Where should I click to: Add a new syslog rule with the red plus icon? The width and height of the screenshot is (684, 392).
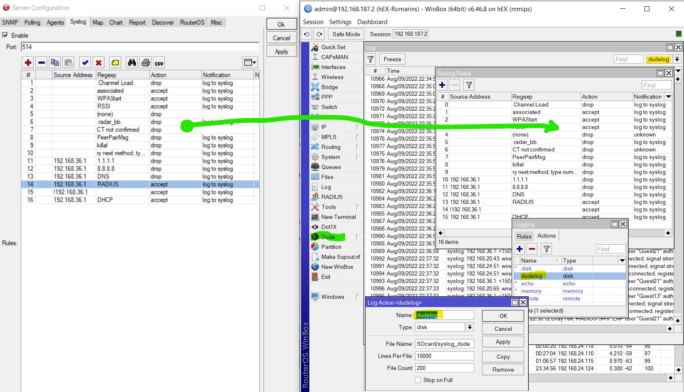[x=27, y=62]
